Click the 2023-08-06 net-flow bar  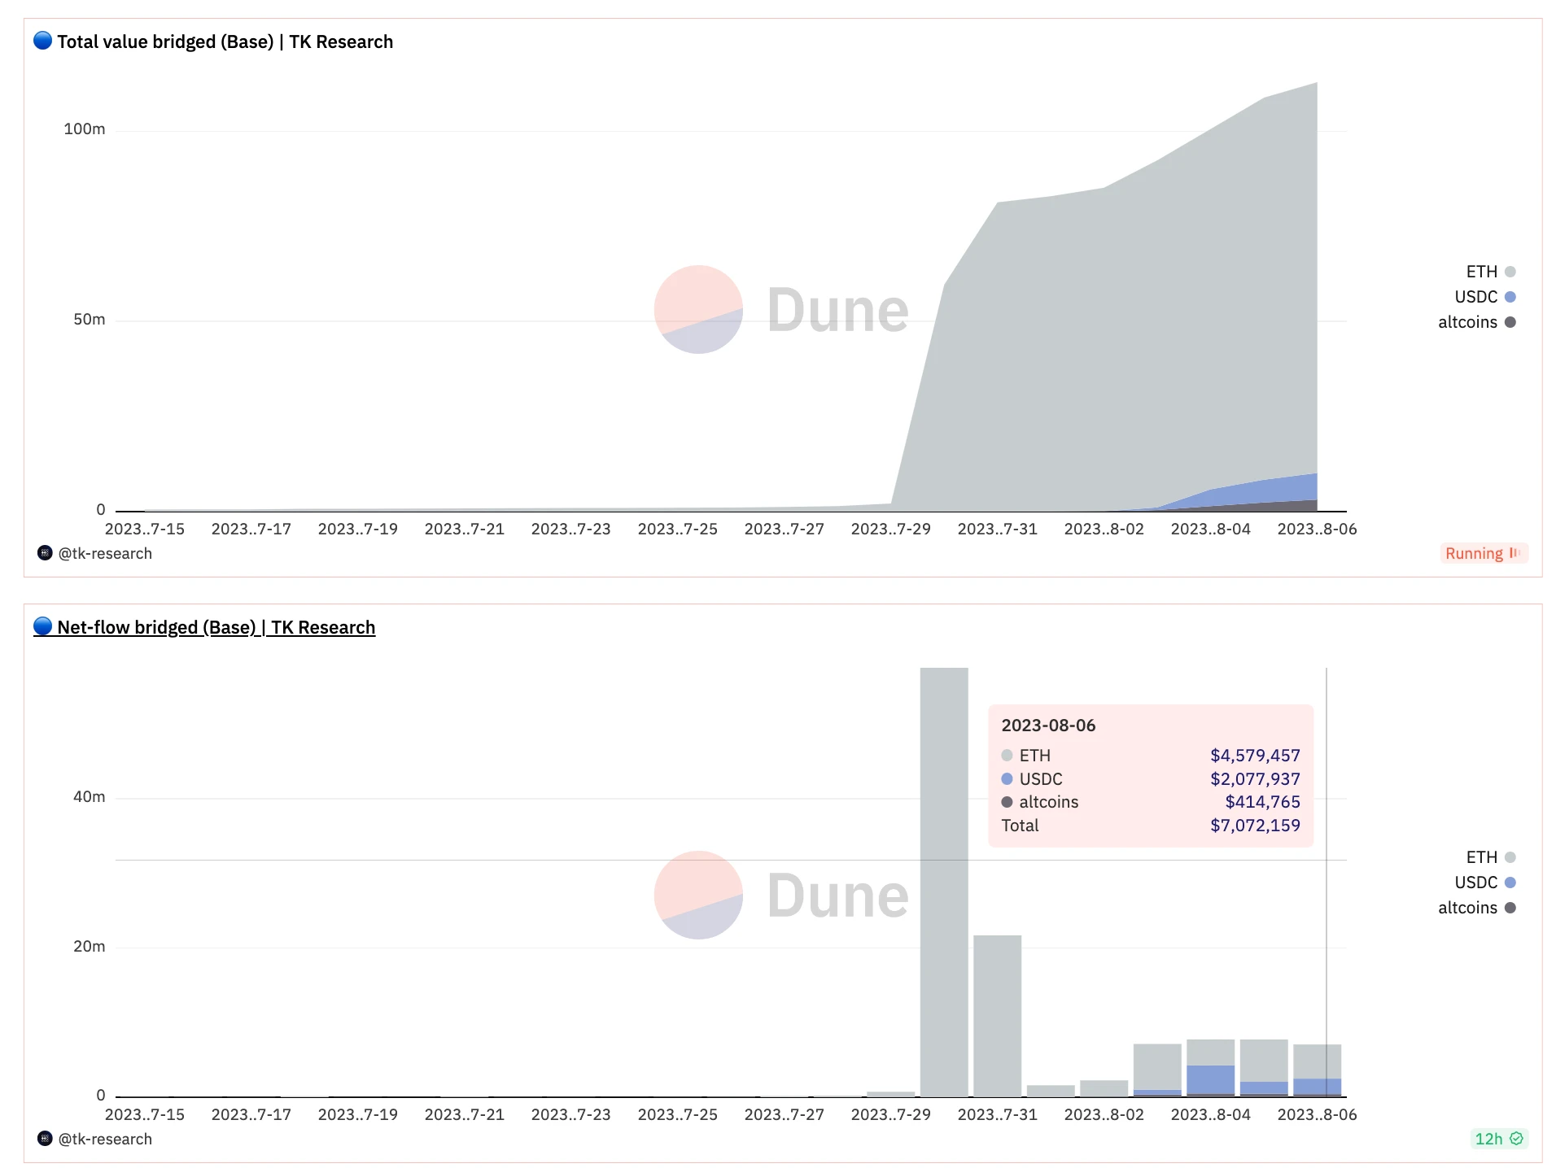click(1317, 1070)
